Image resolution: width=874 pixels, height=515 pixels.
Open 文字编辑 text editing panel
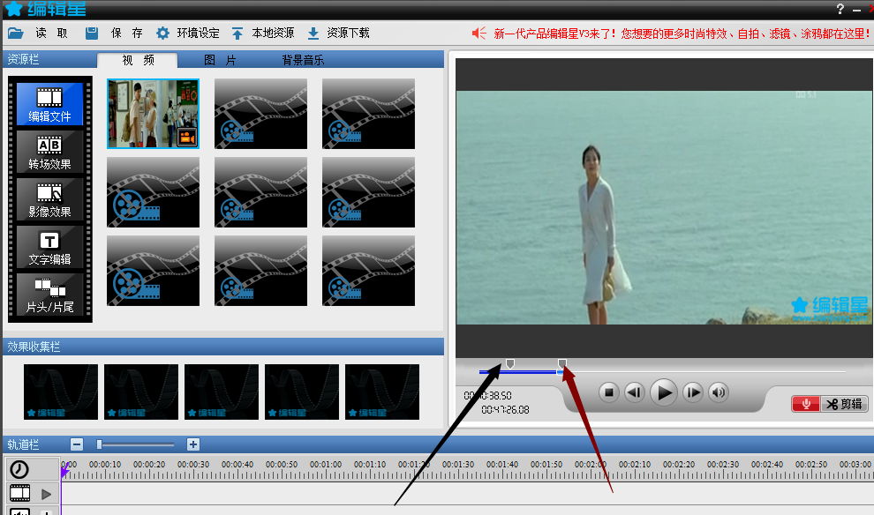[49, 247]
